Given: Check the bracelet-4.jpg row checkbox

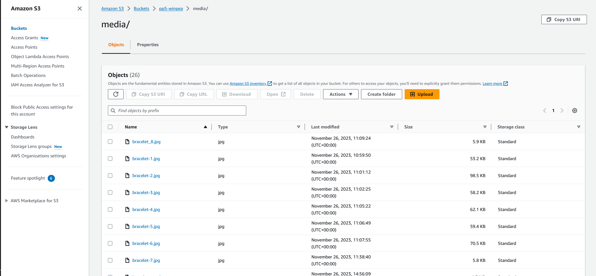Looking at the screenshot, I should pyautogui.click(x=110, y=209).
